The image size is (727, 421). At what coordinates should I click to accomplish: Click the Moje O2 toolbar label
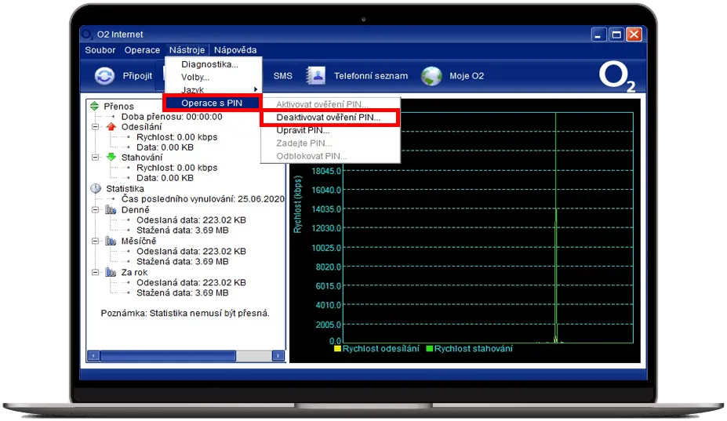pos(467,76)
